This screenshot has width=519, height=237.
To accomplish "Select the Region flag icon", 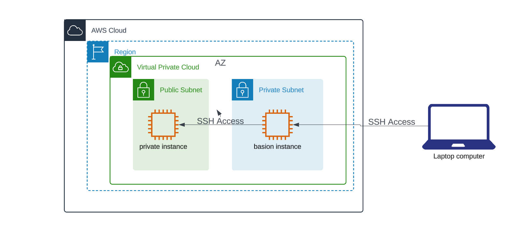I will (98, 52).
